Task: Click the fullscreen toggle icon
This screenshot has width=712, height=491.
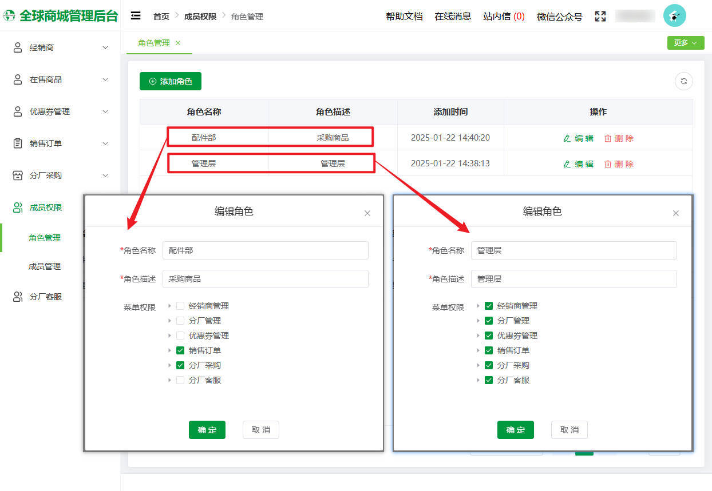Action: (600, 16)
